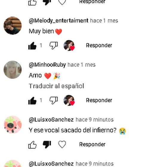Click creator heart on MinhooRuby's comment
The height and width of the screenshot is (167, 167).
tap(69, 100)
